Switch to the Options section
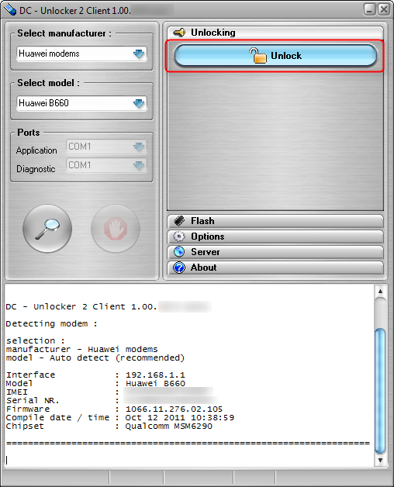 click(275, 237)
